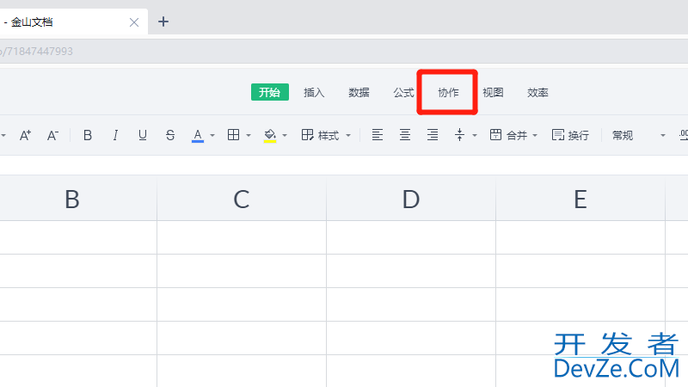Apply the font color A icon
The image size is (688, 387).
click(x=198, y=135)
